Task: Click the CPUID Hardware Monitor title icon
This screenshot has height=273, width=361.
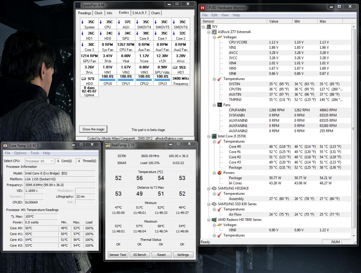Action: (x=202, y=8)
